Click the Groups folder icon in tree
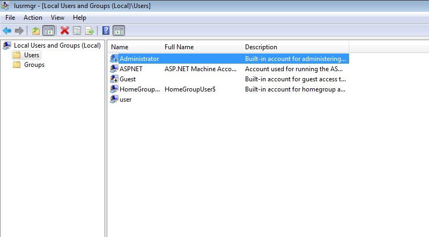 (x=17, y=65)
